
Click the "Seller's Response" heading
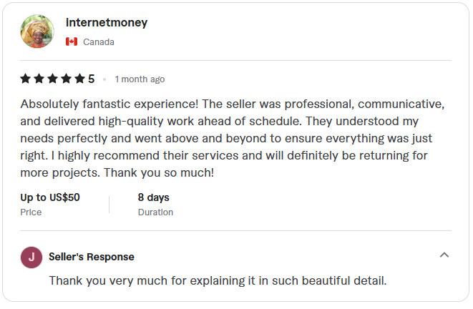[x=92, y=257]
